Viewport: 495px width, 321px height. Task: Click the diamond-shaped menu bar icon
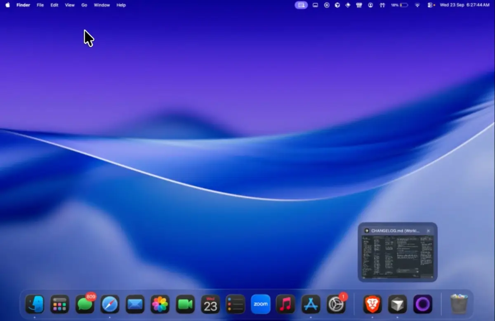(348, 5)
